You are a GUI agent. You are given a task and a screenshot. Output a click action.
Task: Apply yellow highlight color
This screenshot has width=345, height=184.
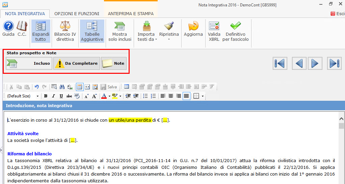click(115, 96)
